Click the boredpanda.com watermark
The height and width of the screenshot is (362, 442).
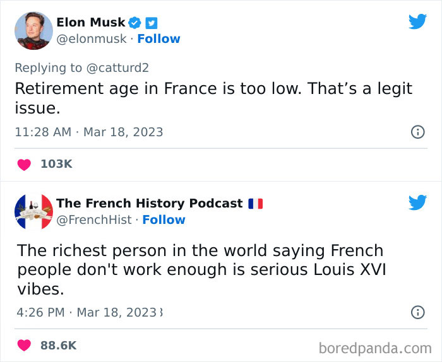tap(374, 347)
